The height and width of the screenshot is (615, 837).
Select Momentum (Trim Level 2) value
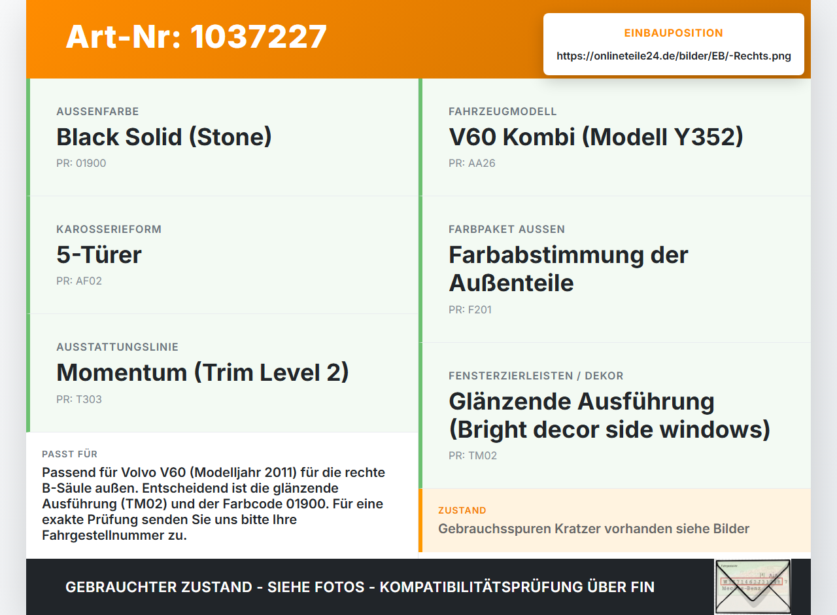point(203,372)
